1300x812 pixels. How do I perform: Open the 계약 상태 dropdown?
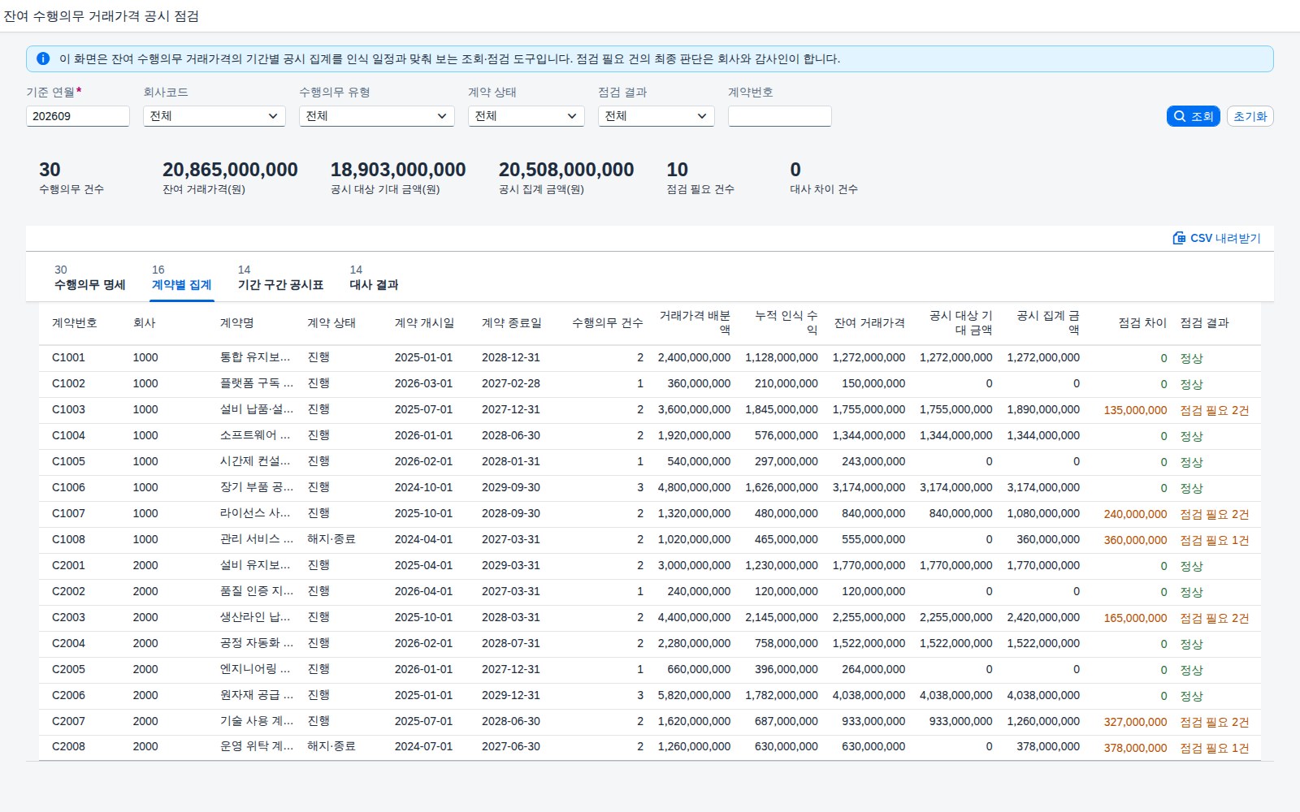[526, 116]
